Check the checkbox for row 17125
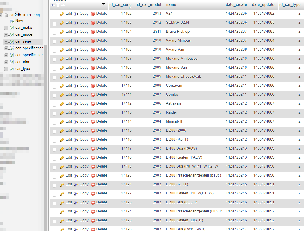Image resolution: width=305 pixels, height=231 pixels. (x=55, y=221)
